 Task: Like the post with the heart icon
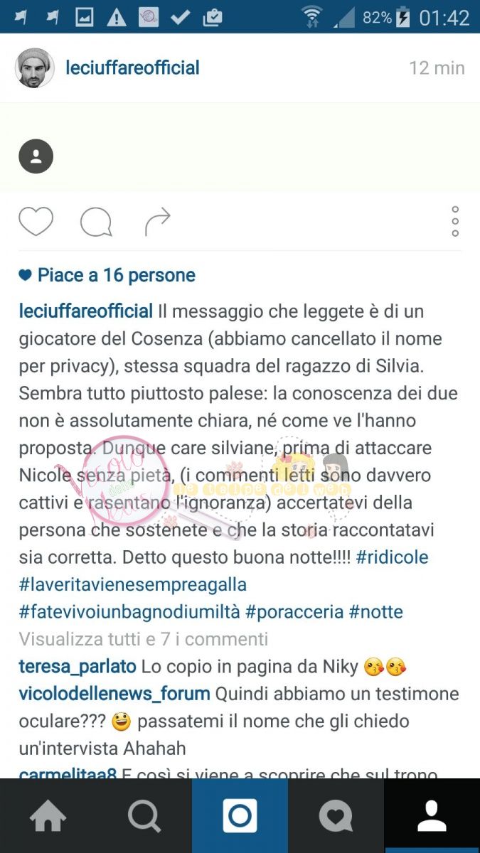pyautogui.click(x=36, y=222)
